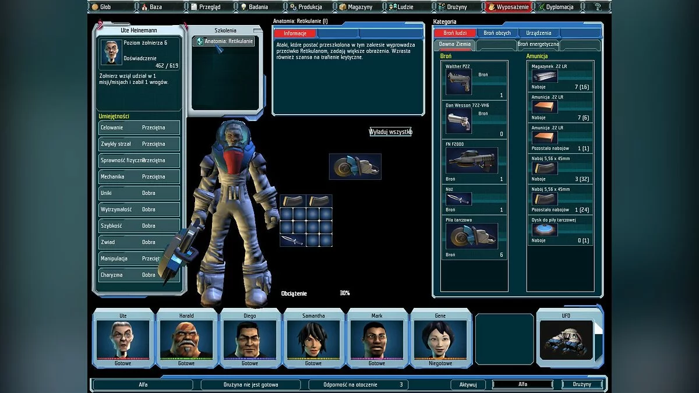Screen dimensions: 699x393
Task: Choose the Broń energetyczna subcategory
Action: pos(538,45)
